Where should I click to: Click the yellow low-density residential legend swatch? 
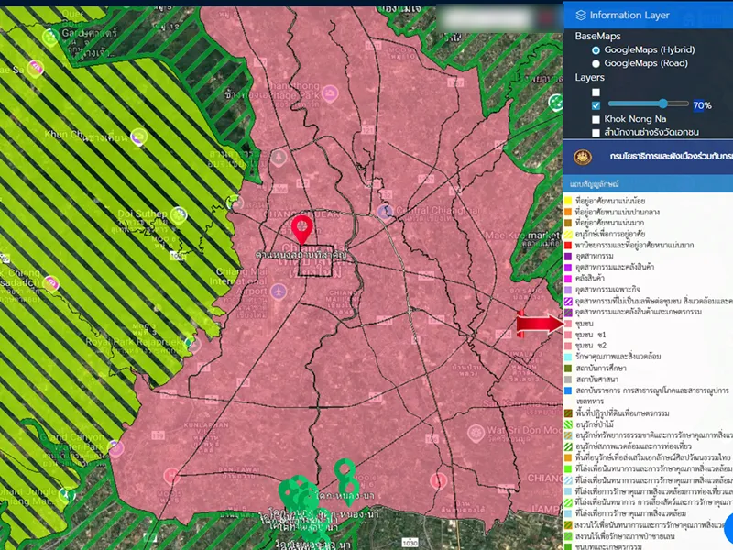tap(568, 198)
